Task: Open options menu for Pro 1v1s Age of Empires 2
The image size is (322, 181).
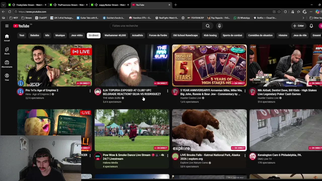Action: 90,91
